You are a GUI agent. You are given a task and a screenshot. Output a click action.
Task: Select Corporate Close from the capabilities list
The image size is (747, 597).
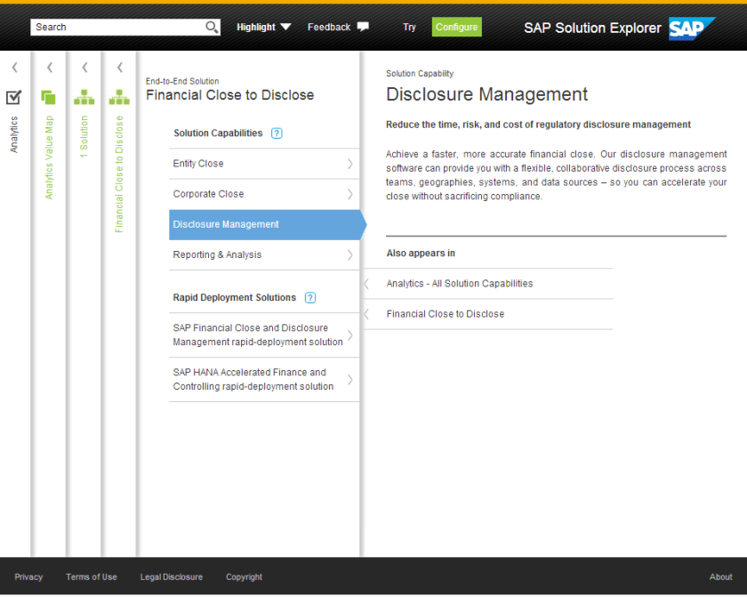tap(263, 194)
